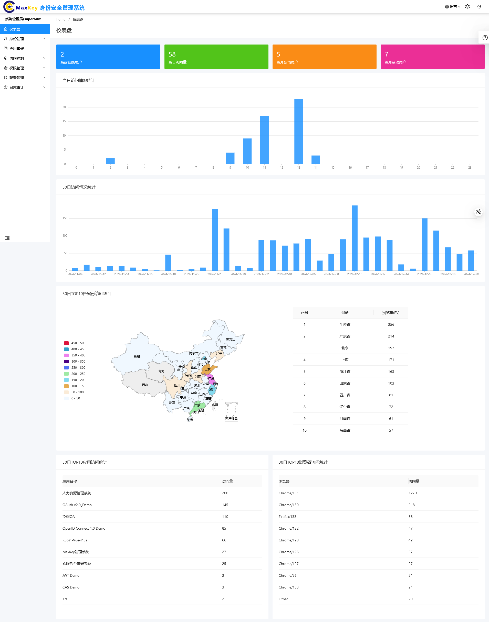Click the home icon beside 仪表盘
This screenshot has width=489, height=622.
click(x=6, y=29)
